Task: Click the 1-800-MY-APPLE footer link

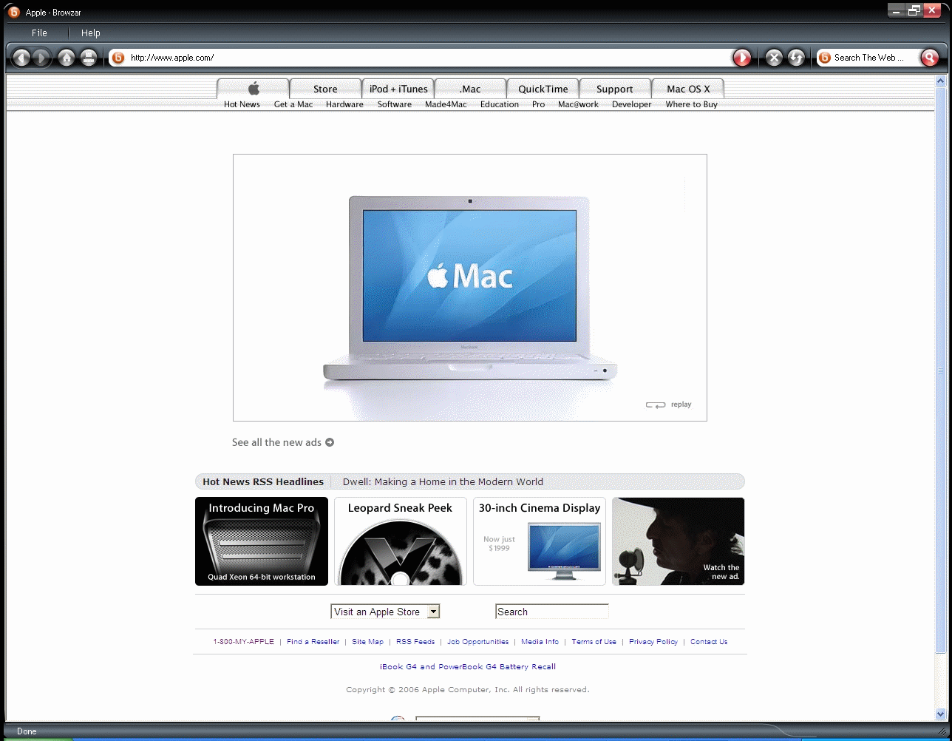Action: pyautogui.click(x=243, y=642)
